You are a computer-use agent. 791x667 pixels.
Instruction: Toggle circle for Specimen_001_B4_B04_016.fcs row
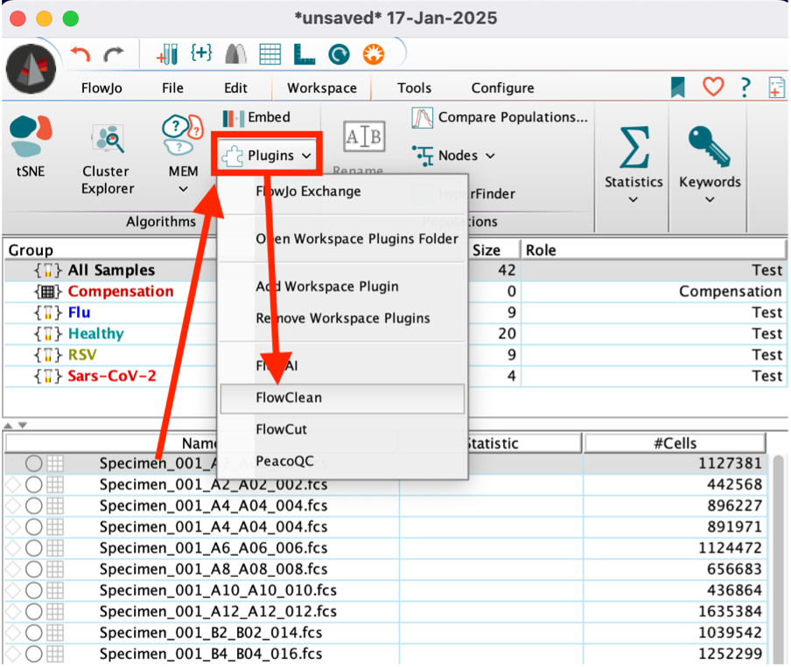(x=34, y=654)
